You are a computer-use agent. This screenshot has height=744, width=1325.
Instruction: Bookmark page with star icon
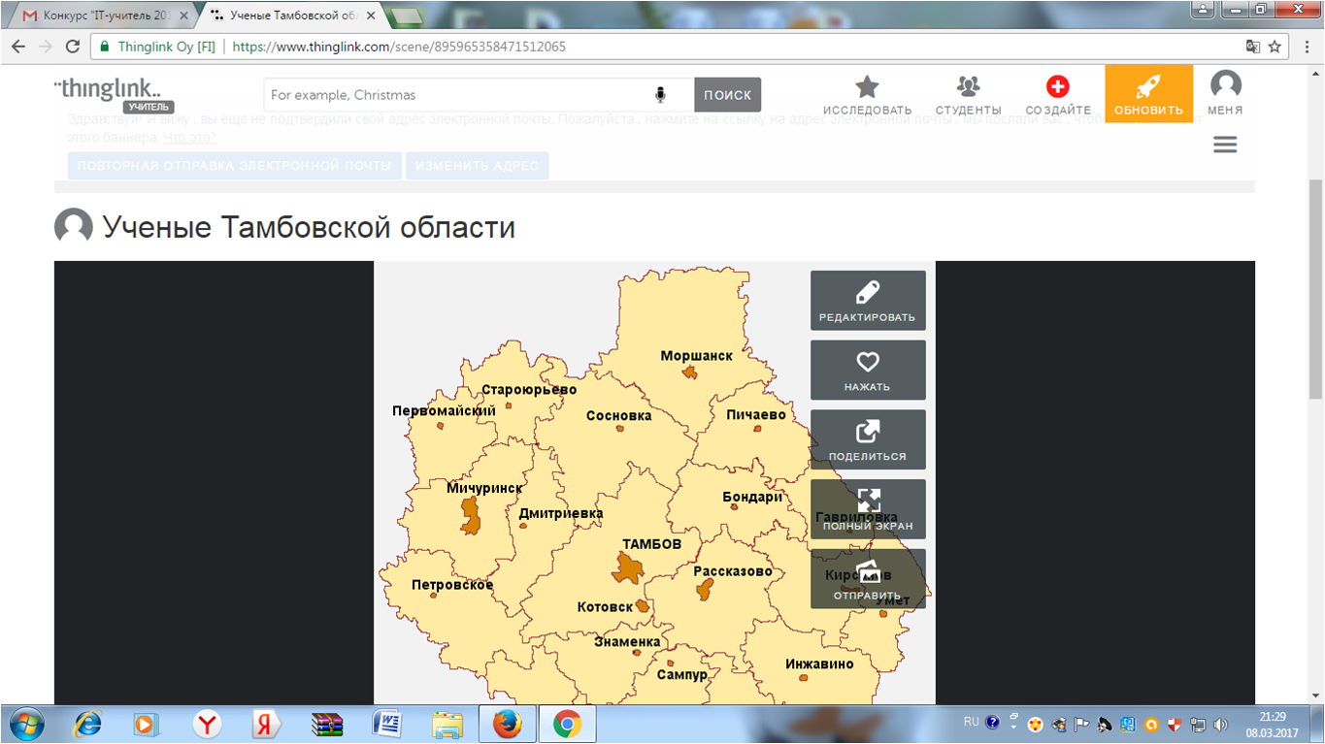(x=1275, y=47)
